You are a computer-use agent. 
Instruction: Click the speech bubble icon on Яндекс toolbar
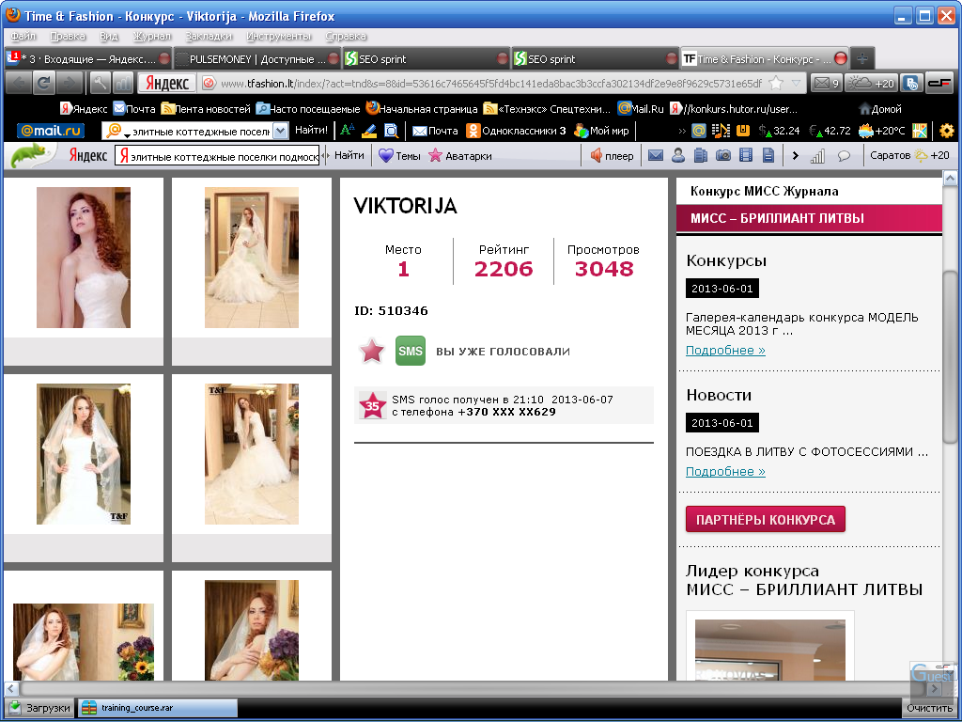point(845,156)
